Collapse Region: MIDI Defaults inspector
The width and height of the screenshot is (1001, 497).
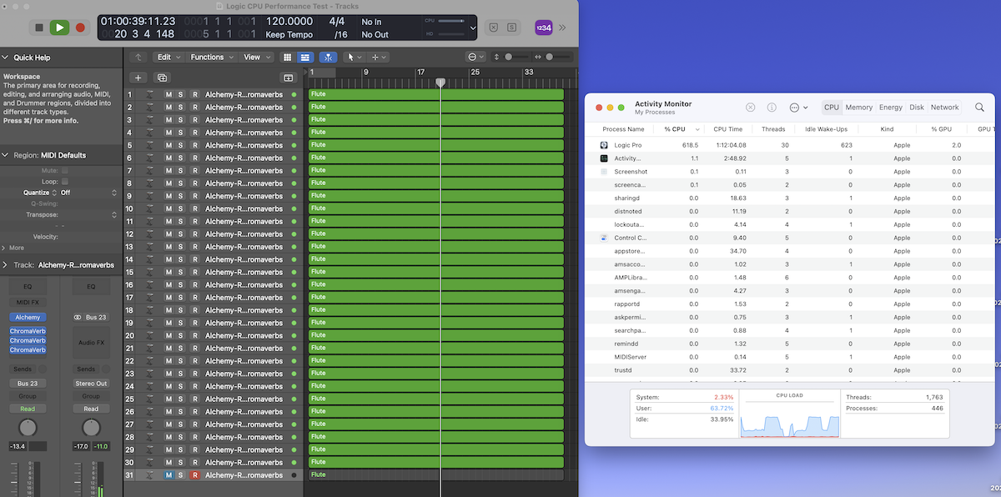click(x=6, y=155)
